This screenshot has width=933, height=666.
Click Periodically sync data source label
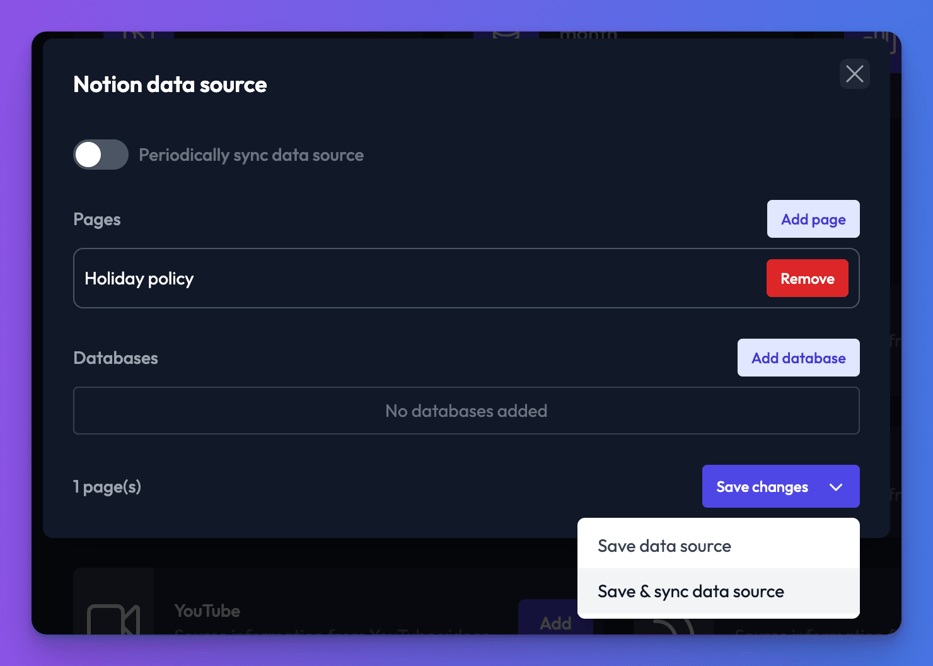coord(251,155)
